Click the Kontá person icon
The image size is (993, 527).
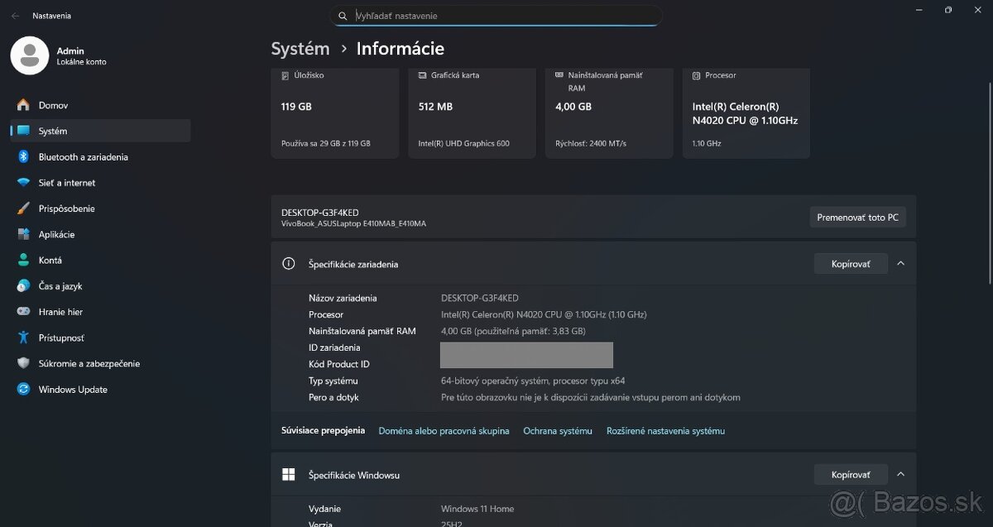click(x=23, y=260)
